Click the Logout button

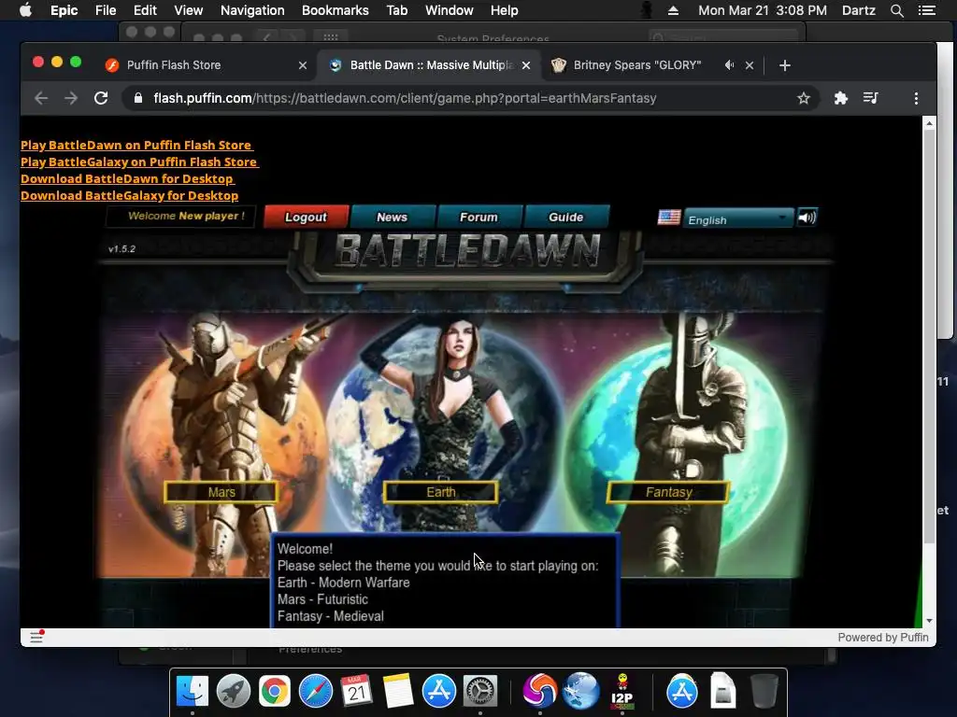306,217
